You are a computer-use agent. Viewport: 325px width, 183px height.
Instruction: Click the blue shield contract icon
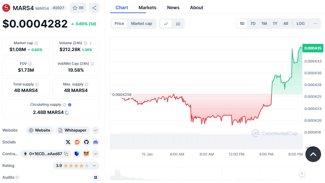click(x=77, y=154)
